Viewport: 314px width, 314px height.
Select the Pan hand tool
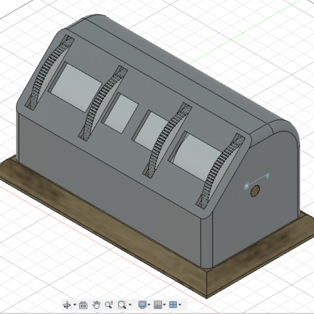(96, 304)
